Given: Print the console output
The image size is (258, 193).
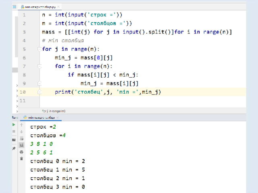Looking at the screenshot, I should pyautogui.click(x=21, y=152).
